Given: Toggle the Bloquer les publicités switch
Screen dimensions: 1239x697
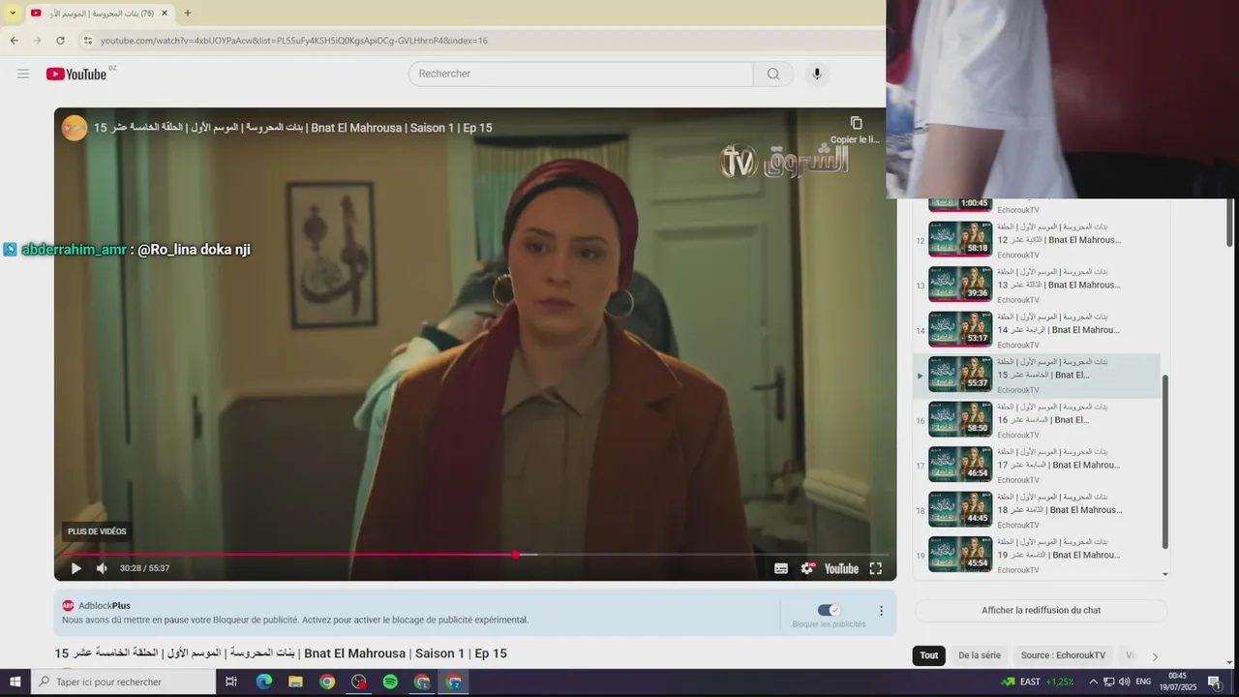Looking at the screenshot, I should [829, 610].
